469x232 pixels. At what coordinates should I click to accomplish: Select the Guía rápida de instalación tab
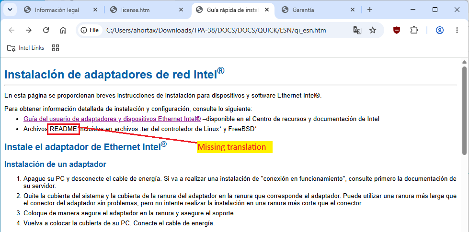coord(232,10)
